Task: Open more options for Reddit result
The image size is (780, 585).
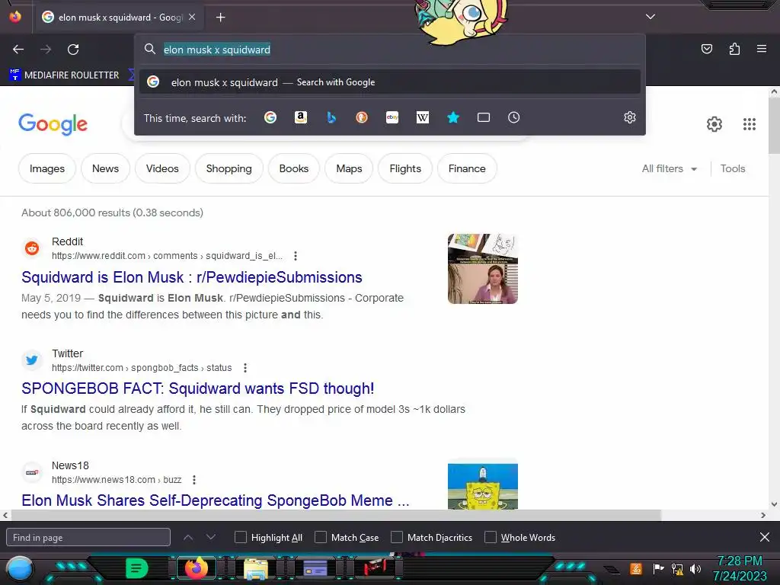Action: pyautogui.click(x=296, y=256)
